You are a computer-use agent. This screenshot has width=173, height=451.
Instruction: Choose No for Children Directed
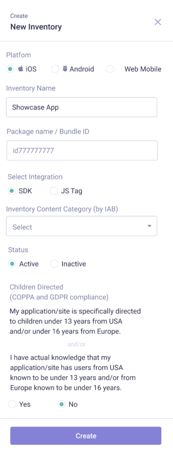tap(61, 404)
